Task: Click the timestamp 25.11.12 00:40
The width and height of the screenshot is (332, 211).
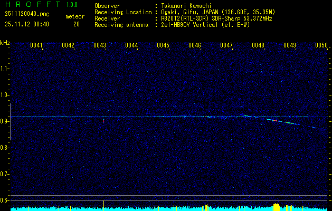Action: [27, 24]
